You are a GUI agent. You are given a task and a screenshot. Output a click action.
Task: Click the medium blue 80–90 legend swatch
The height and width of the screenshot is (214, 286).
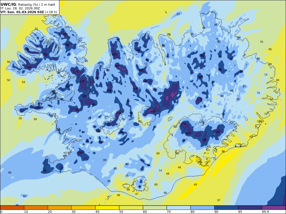click(x=202, y=208)
